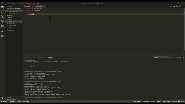Click line 4 "int main" in editor
This screenshot has height=104, width=185.
[x=31, y=14]
